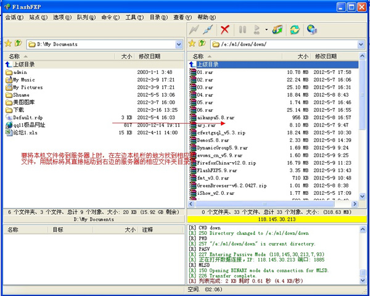370x296 pixels.
Task: Click the Connect lightning icon in toolbar
Action: (195, 30)
